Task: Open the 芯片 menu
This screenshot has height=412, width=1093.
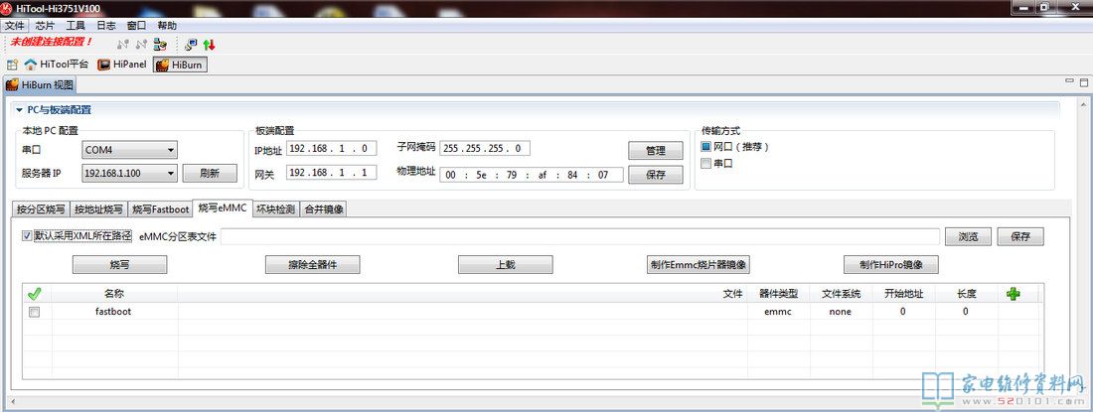Action: tap(45, 25)
